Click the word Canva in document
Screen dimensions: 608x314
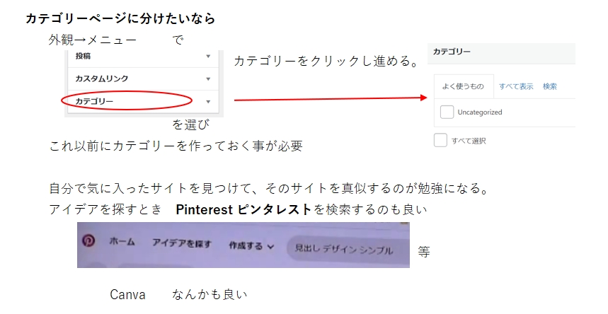point(127,294)
